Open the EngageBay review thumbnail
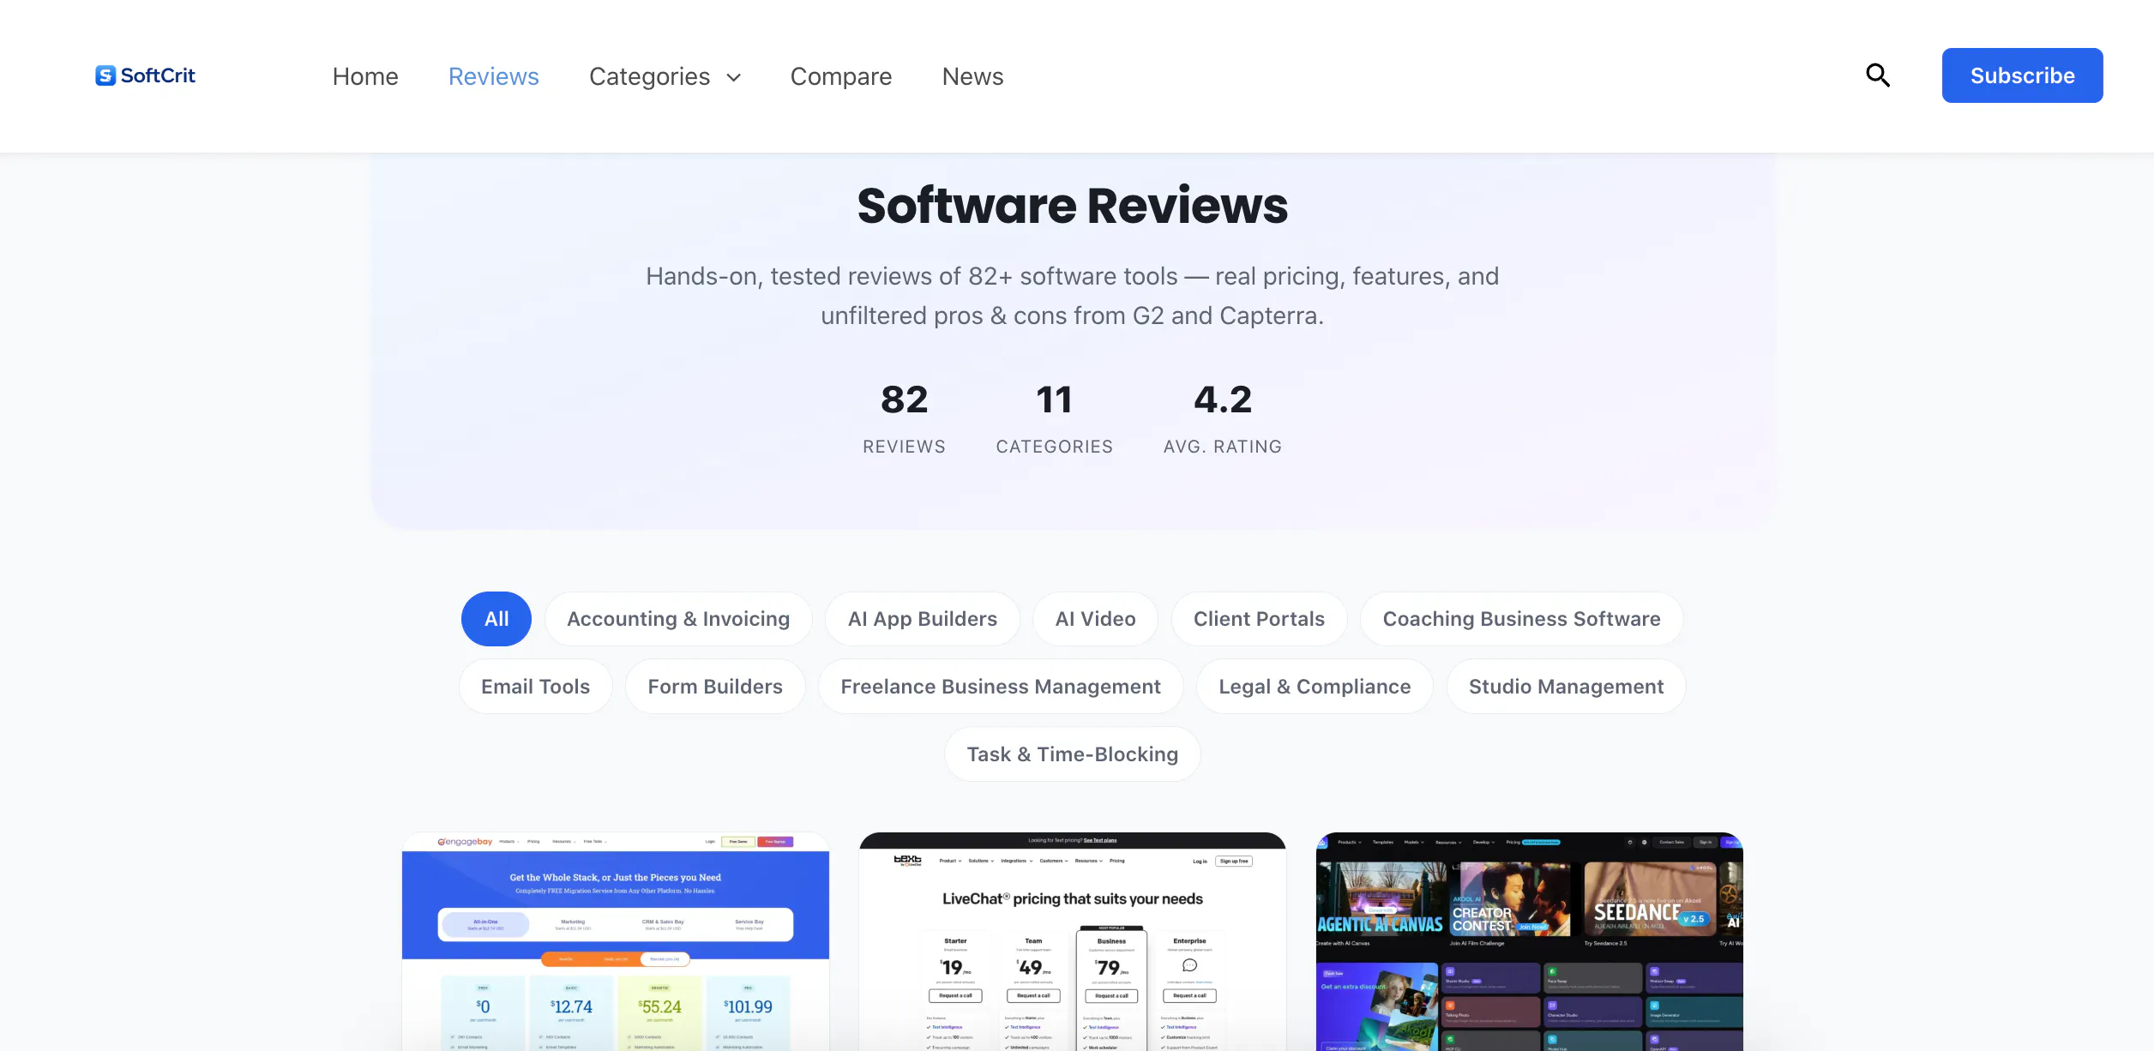The height and width of the screenshot is (1051, 2154). pos(616,941)
